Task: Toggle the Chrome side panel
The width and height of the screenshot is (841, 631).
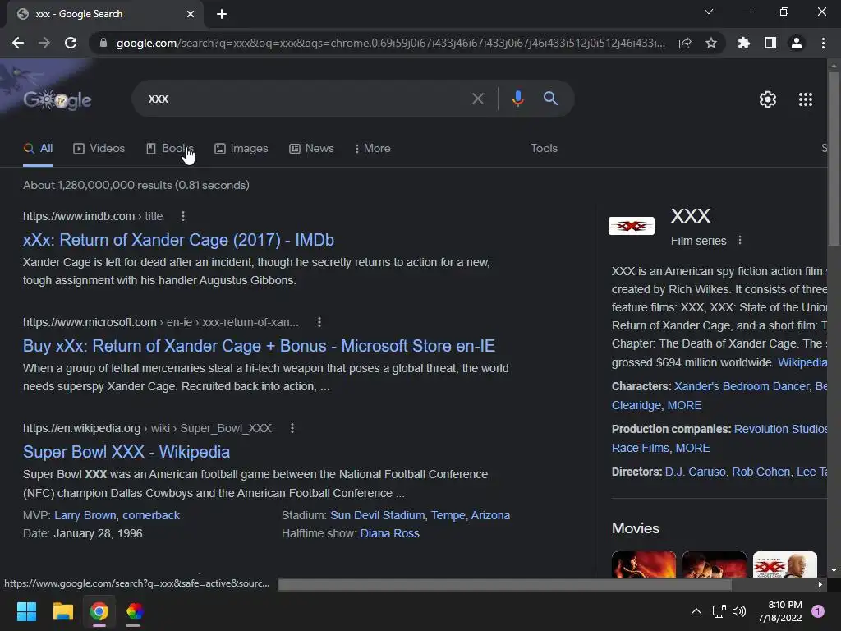Action: coord(770,43)
